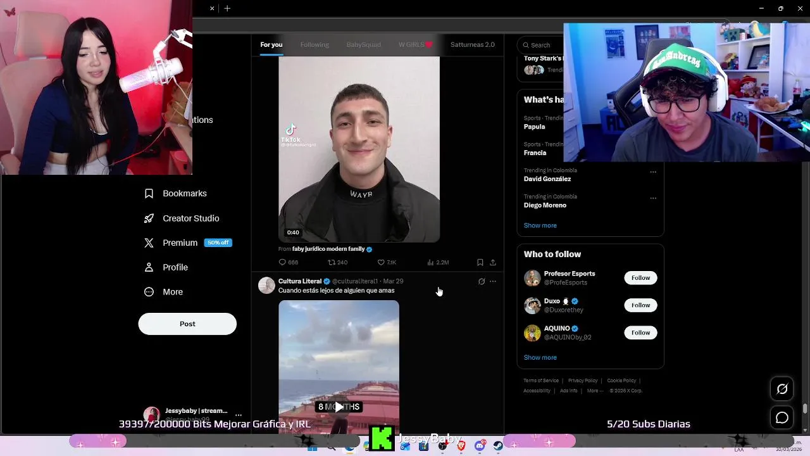The width and height of the screenshot is (810, 456).
Task: Follow AQUINO
Action: tap(640, 332)
